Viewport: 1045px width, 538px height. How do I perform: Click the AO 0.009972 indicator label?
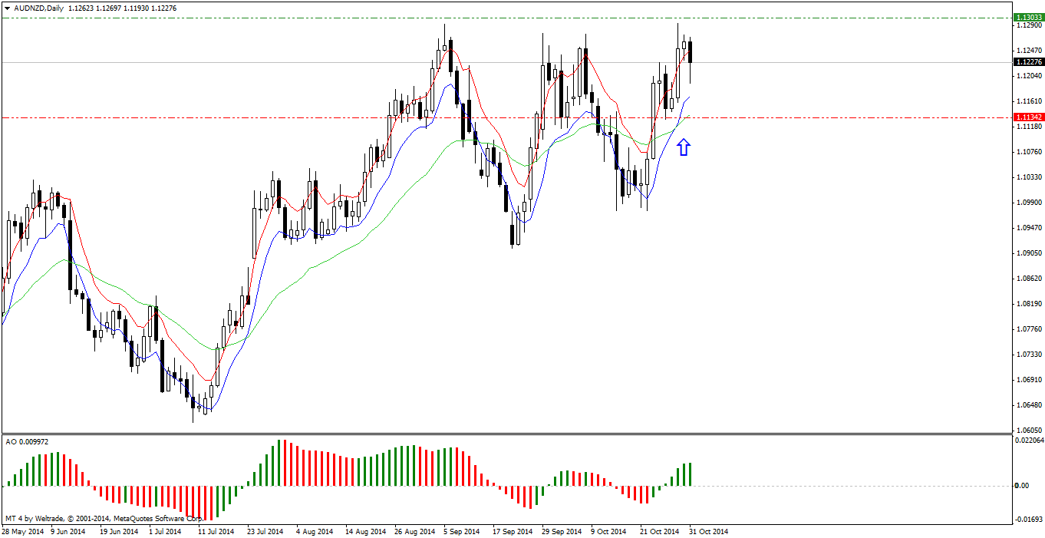(27, 441)
